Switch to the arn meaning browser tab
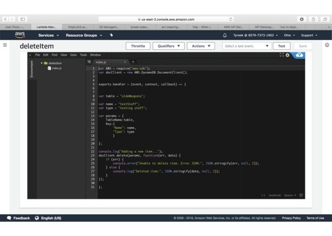 pyautogui.click(x=171, y=27)
